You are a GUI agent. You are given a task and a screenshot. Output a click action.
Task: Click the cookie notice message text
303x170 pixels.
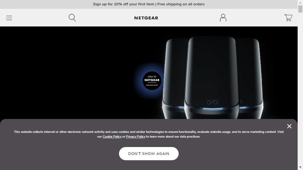click(x=149, y=134)
